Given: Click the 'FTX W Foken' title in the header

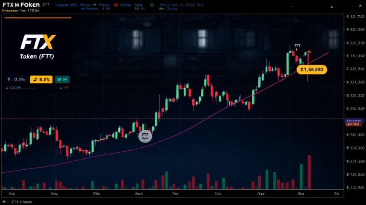Looking at the screenshot, I should click(x=21, y=5).
